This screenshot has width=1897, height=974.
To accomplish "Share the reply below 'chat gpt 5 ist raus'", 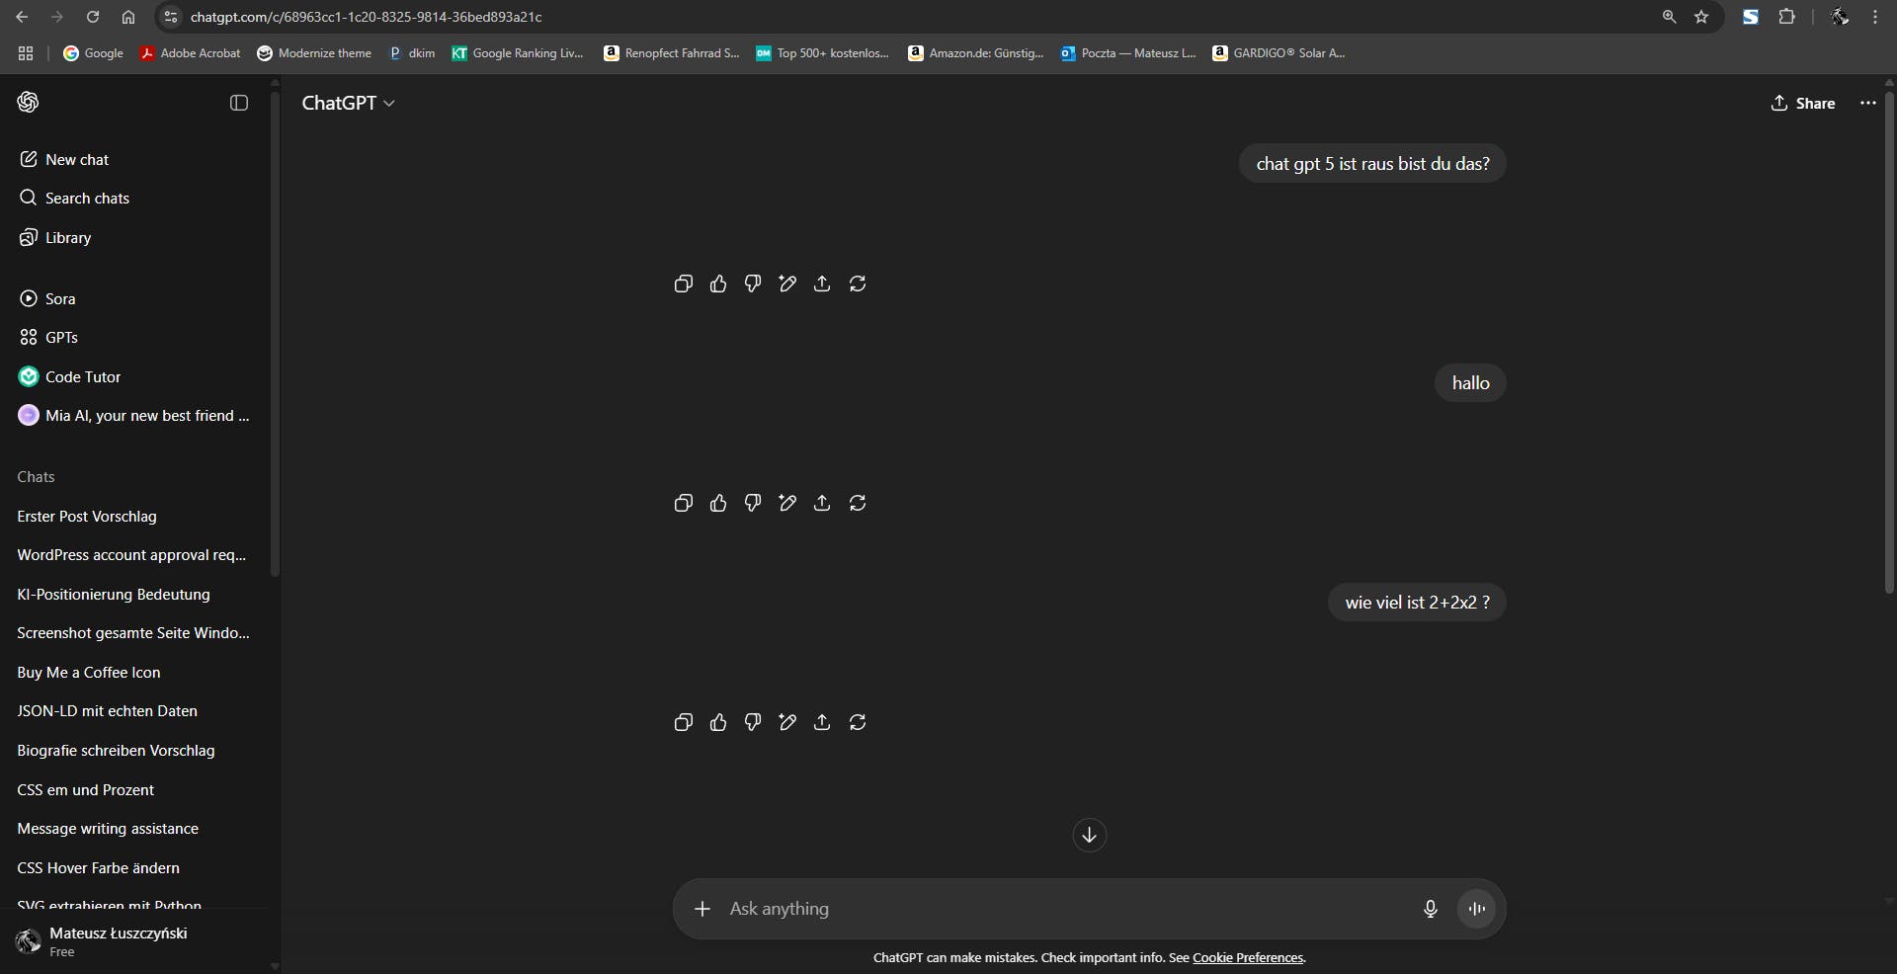I will (x=822, y=284).
